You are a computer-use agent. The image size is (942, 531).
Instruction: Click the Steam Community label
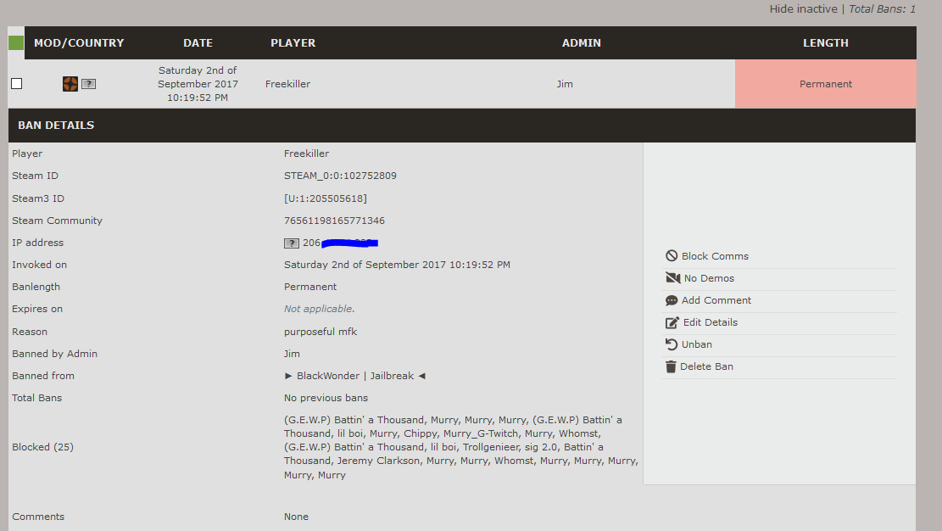click(57, 221)
